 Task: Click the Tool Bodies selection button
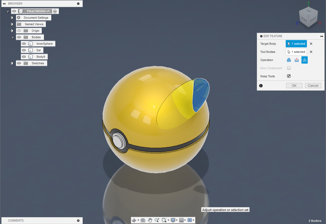tap(296, 52)
